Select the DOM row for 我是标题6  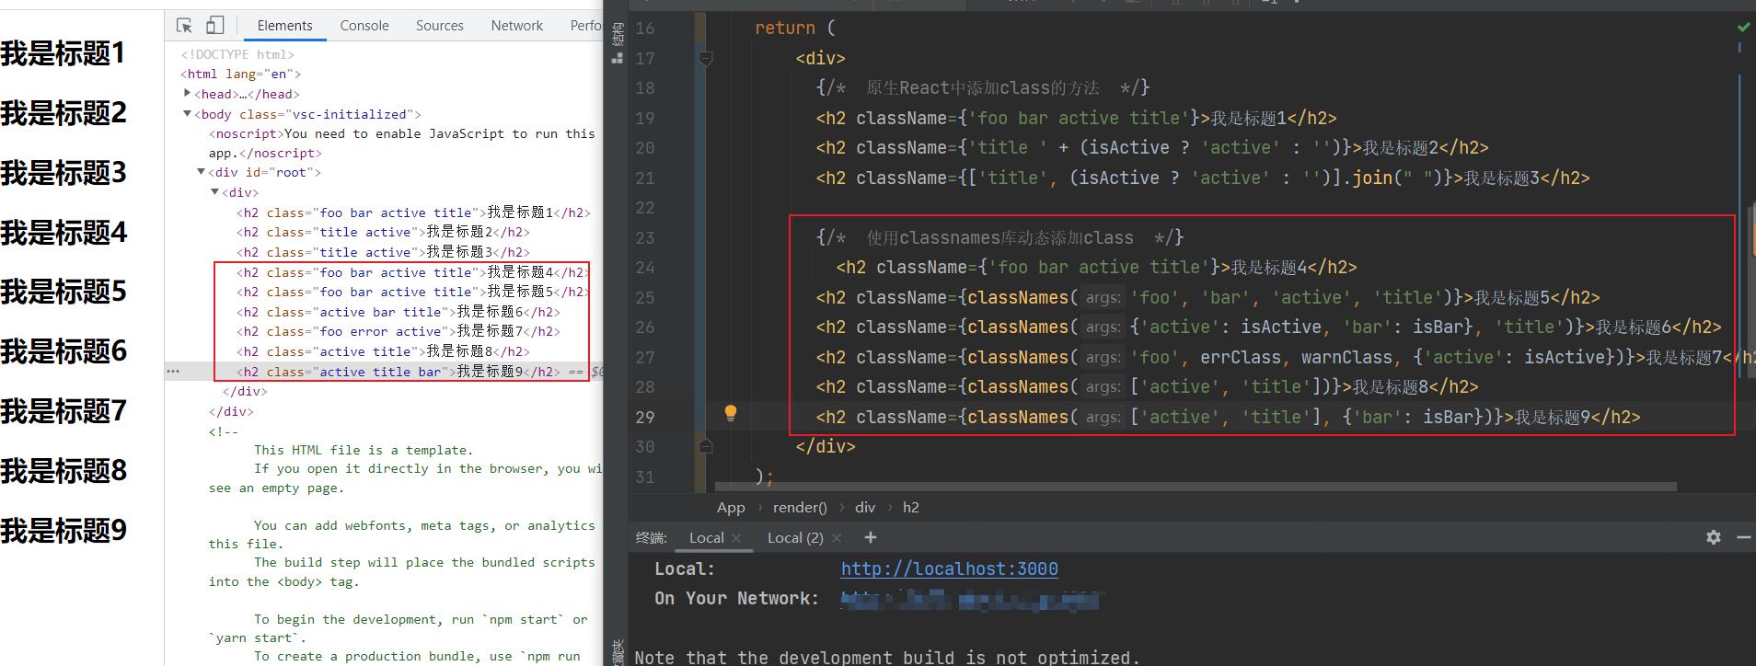point(399,312)
